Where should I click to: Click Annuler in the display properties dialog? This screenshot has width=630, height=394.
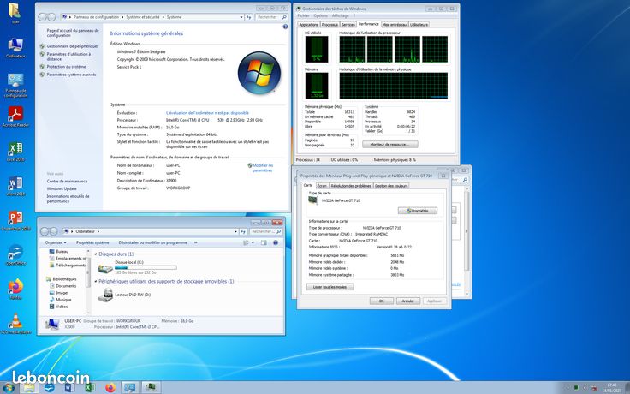407,301
